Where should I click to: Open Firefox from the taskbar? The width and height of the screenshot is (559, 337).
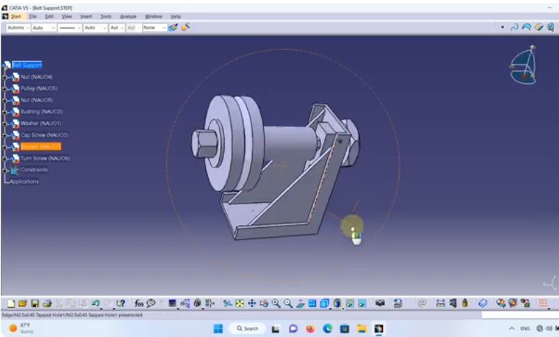tap(310, 329)
